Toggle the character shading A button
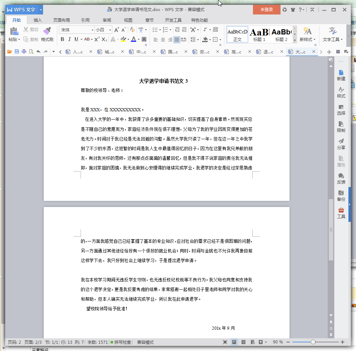The height and width of the screenshot is (351, 356). 144,39
